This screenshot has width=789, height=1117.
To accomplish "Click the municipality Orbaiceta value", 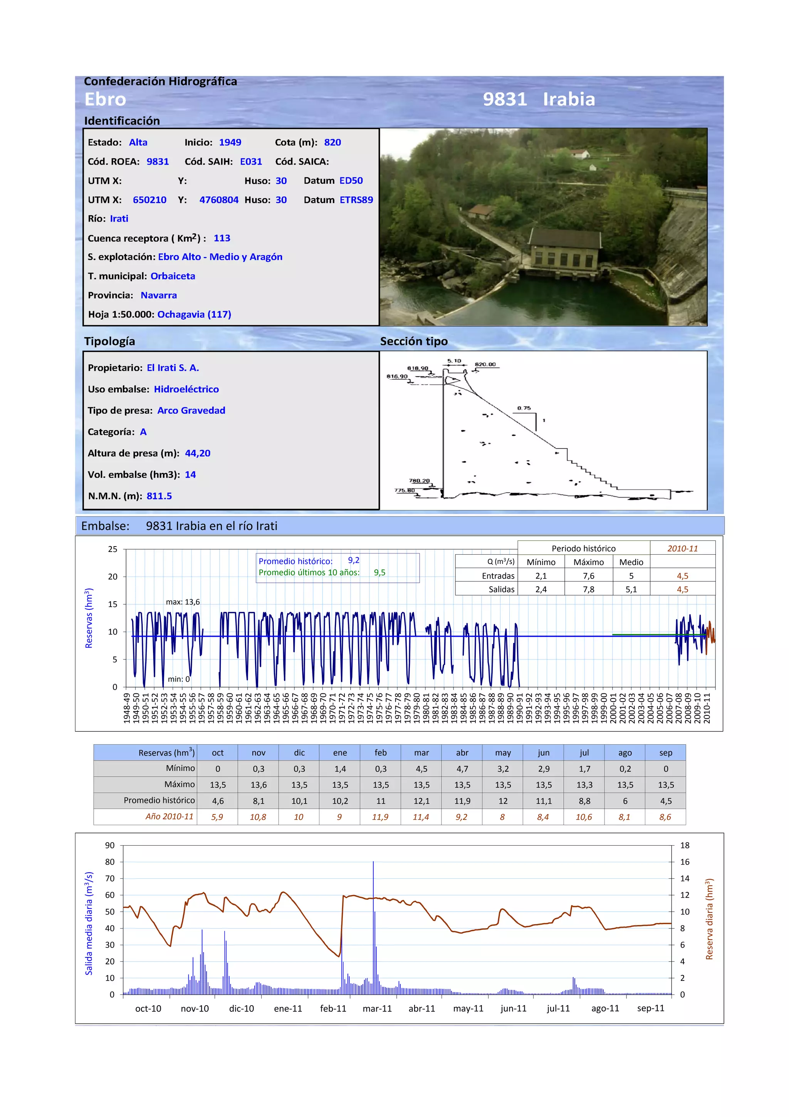I will coord(173,276).
